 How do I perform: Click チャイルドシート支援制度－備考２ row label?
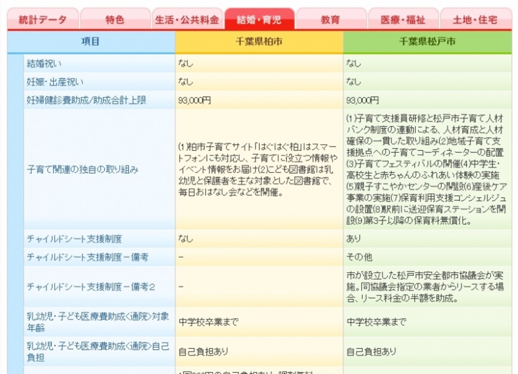pos(91,286)
